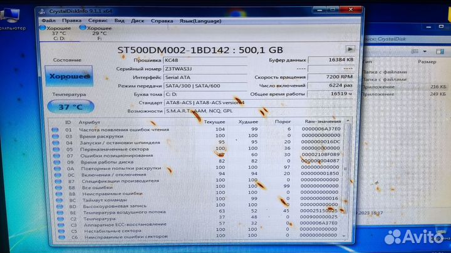Click the Интерфейс field Serial ATA

(x=205, y=77)
